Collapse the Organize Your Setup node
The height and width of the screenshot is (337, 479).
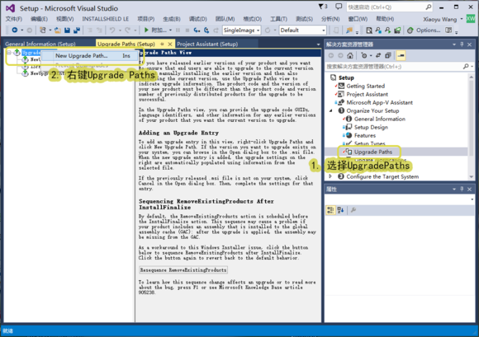(331, 111)
